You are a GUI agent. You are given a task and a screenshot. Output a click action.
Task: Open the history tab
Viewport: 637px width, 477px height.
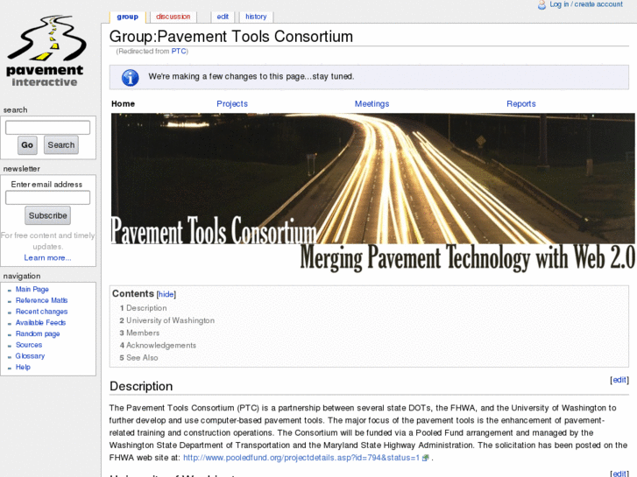(x=256, y=17)
